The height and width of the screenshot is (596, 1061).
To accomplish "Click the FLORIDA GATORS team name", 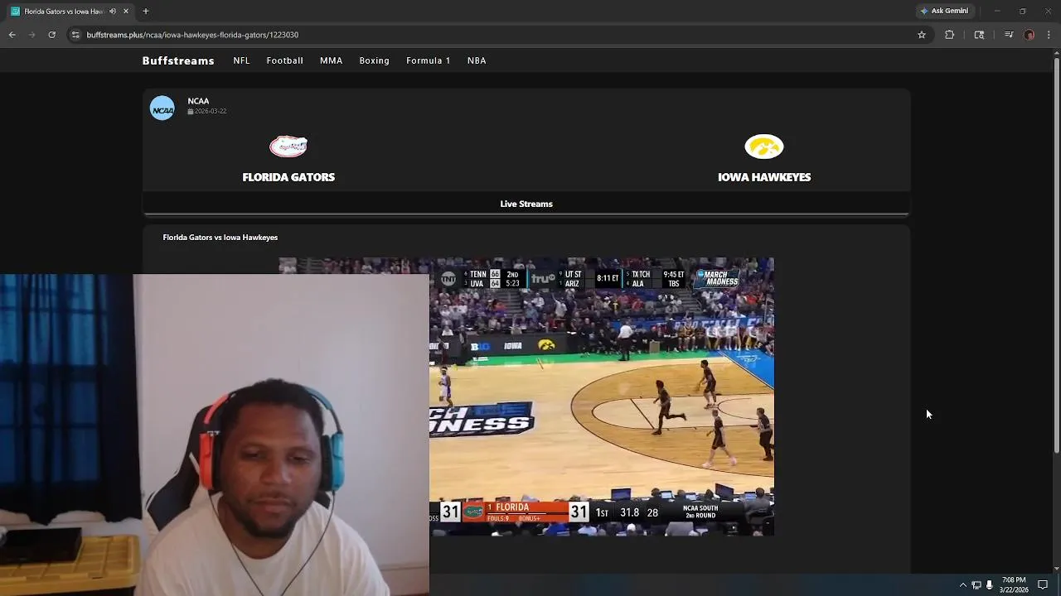I will 288,177.
